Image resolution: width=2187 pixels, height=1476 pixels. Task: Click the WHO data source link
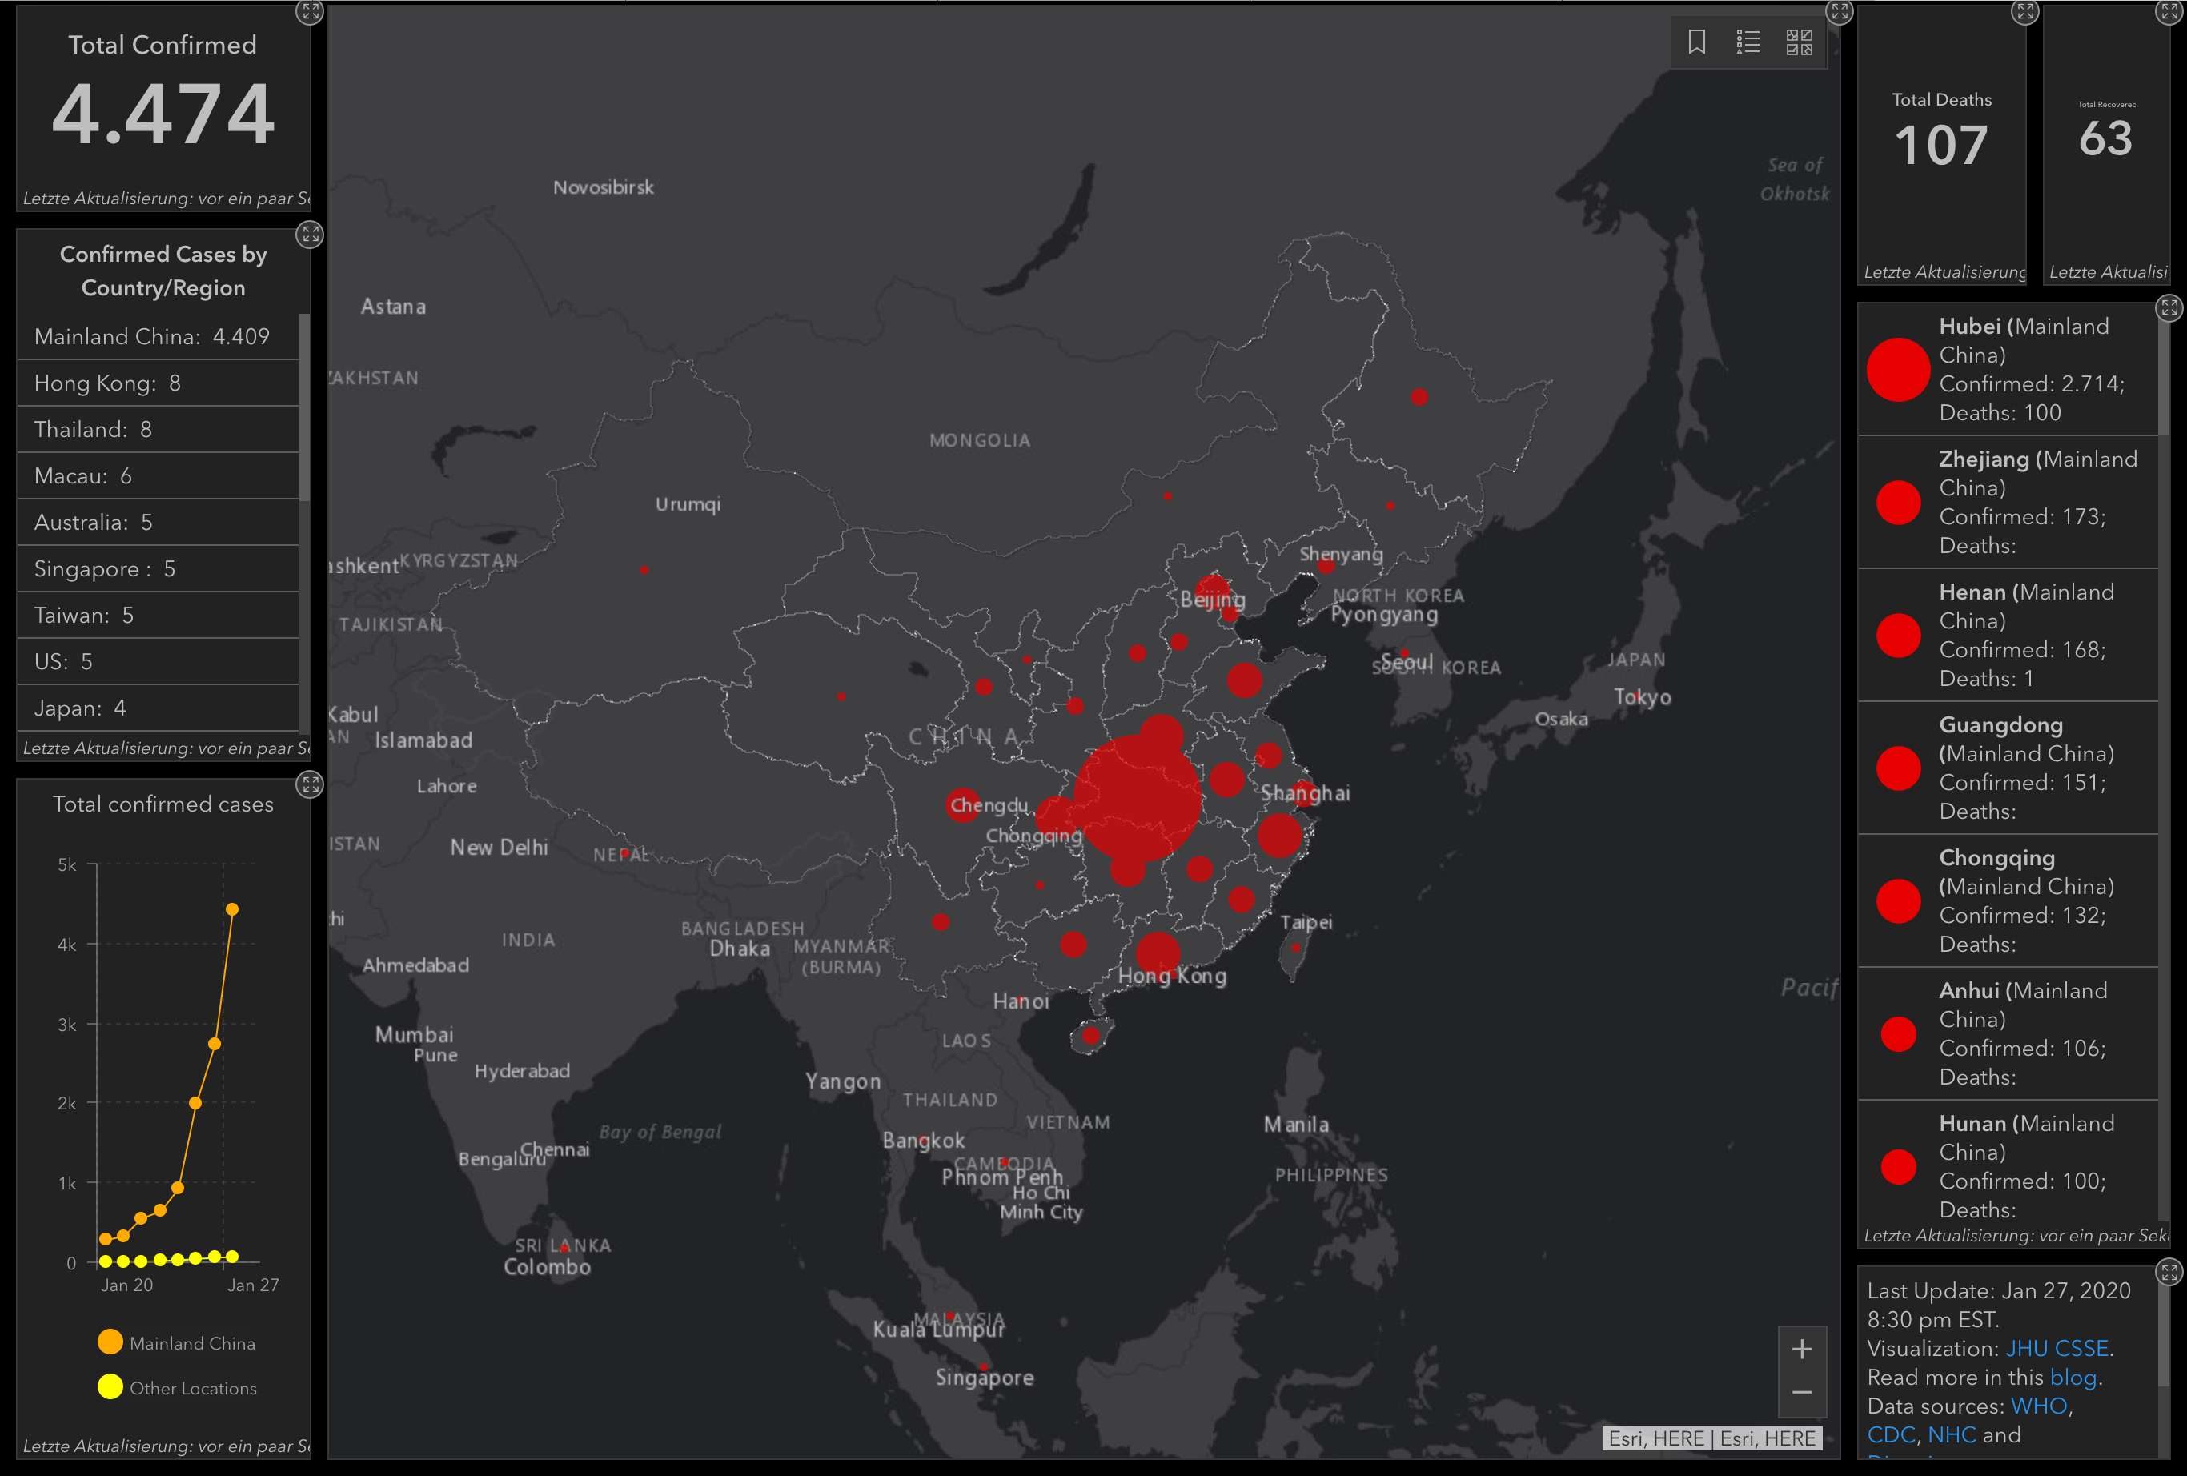coord(2038,1406)
